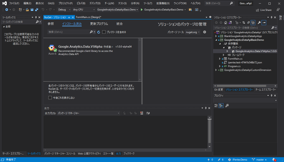Open the output source Package Manager dropdown
Image resolution: width=284 pixels, height=162 pixels.
click(x=89, y=113)
